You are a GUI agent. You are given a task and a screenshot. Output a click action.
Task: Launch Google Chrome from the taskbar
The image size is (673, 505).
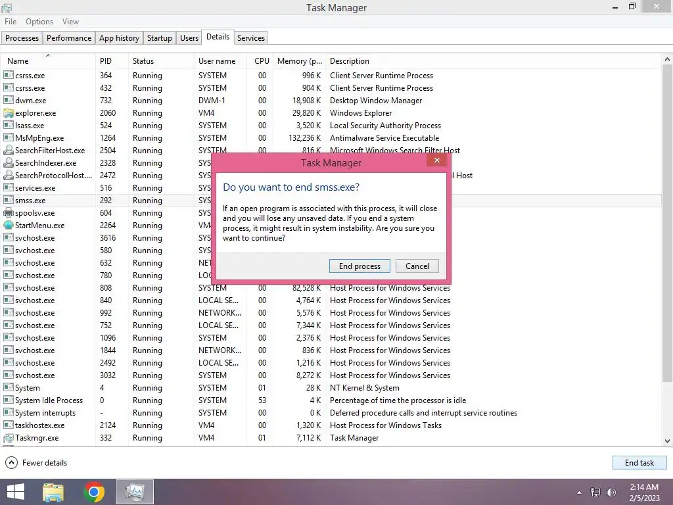tap(94, 492)
